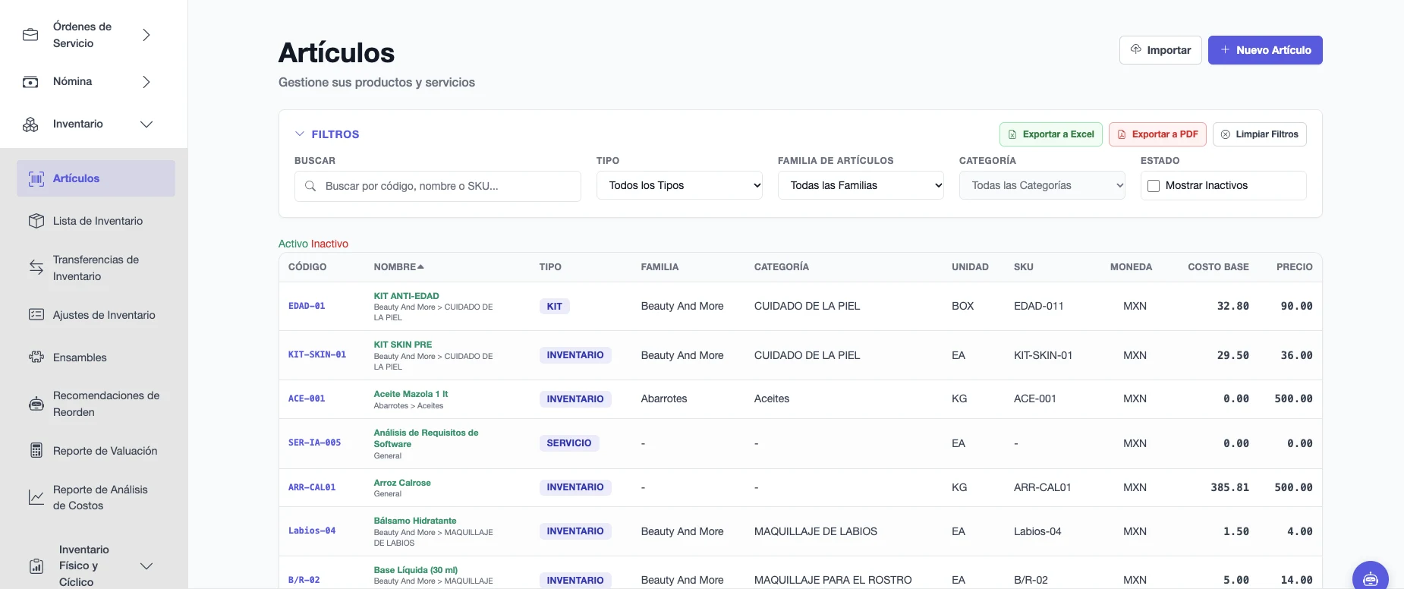The height and width of the screenshot is (589, 1404).
Task: Click the Ensambles puzzle icon
Action: (36, 357)
